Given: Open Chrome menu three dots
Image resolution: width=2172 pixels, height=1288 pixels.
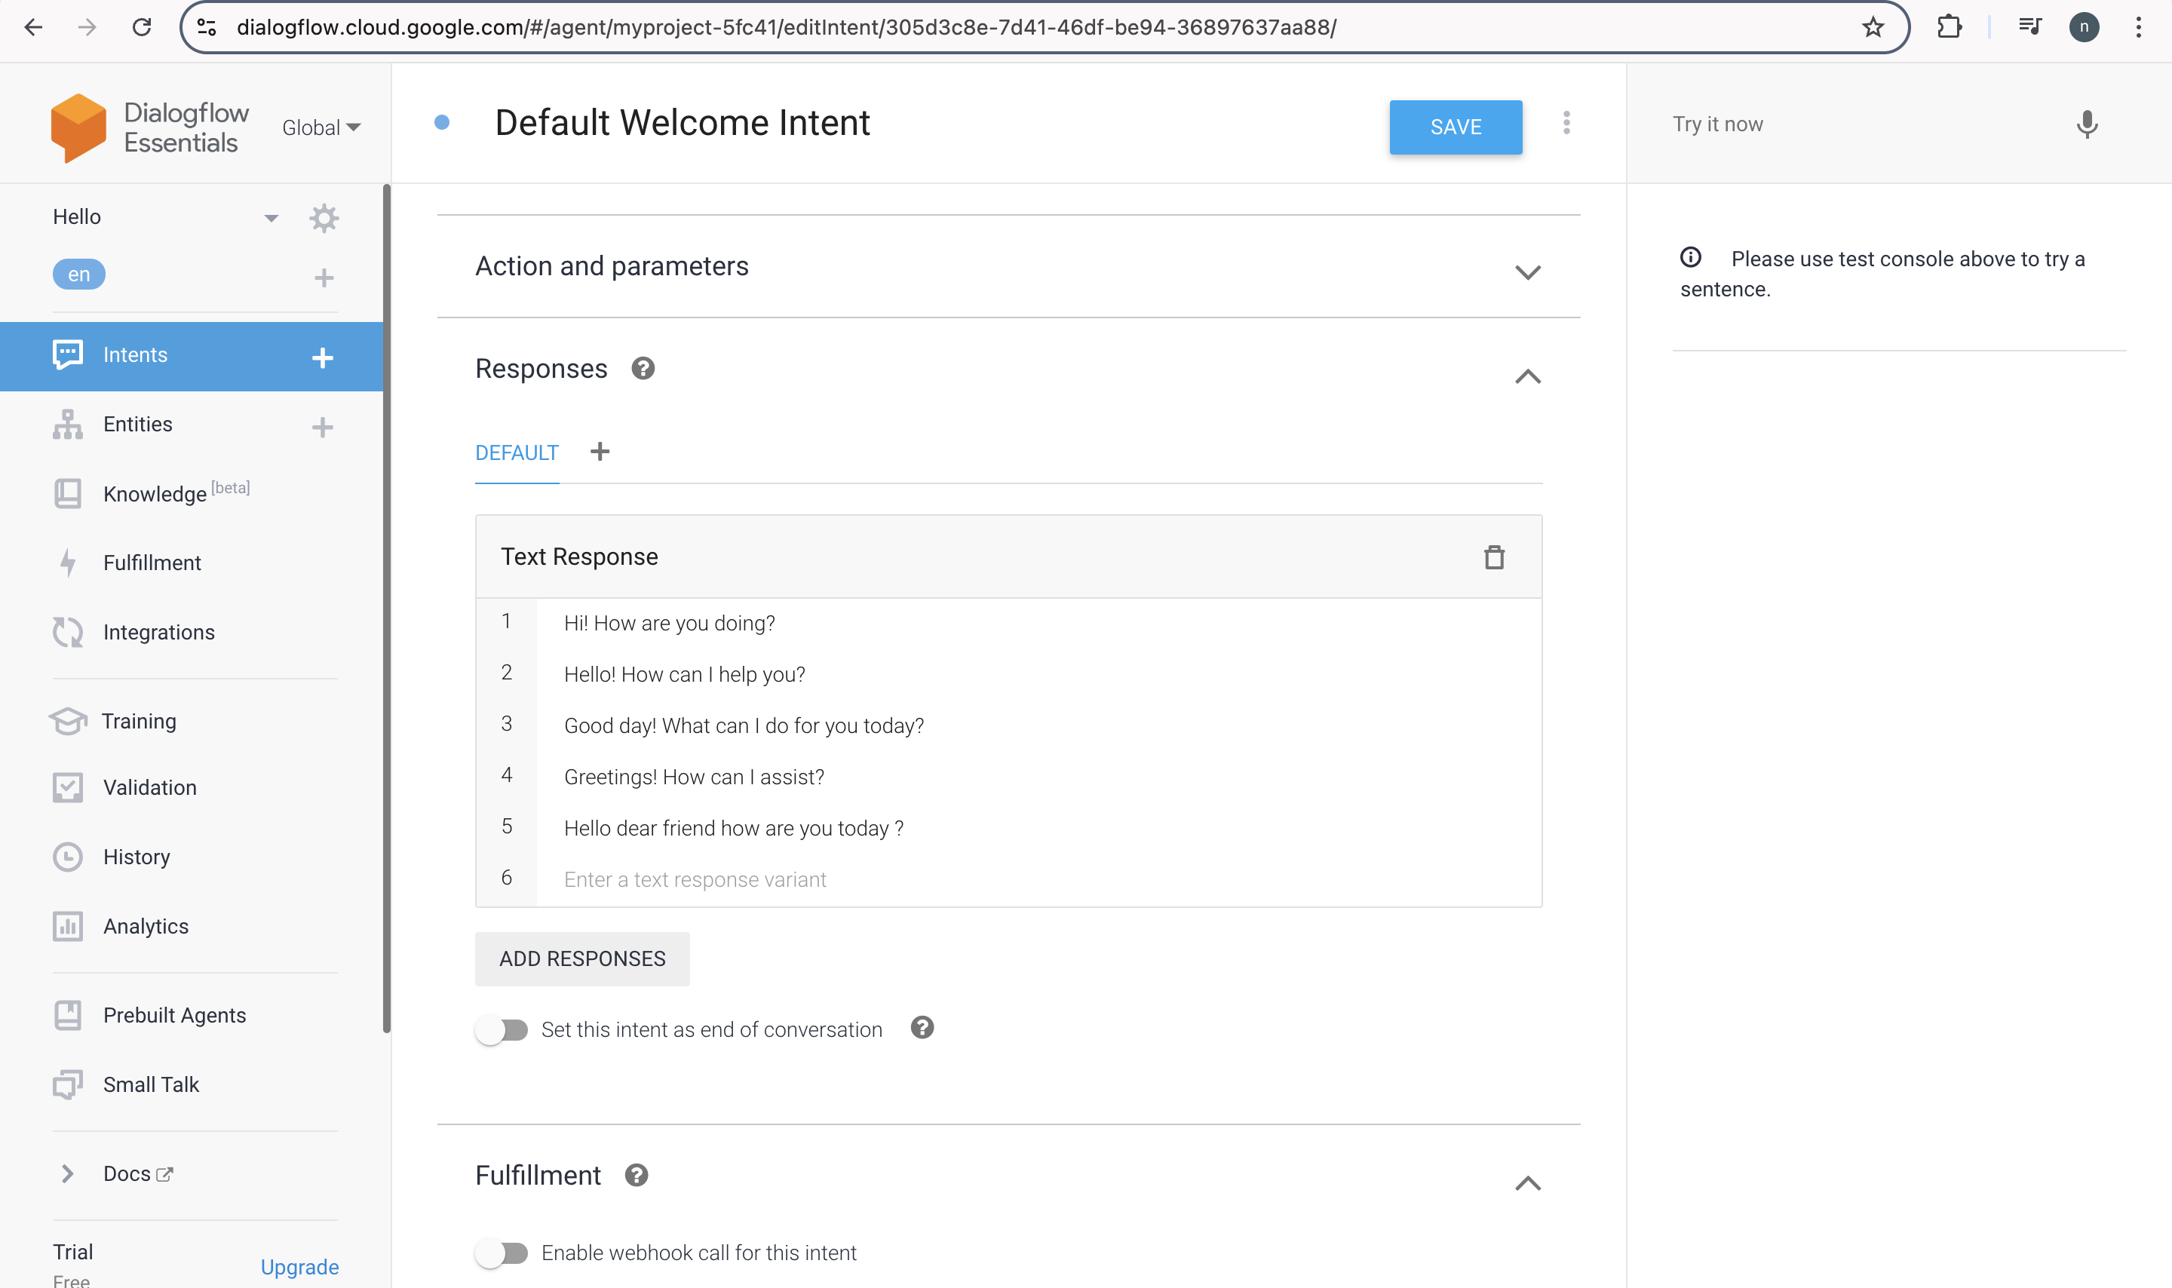Looking at the screenshot, I should tap(2138, 28).
